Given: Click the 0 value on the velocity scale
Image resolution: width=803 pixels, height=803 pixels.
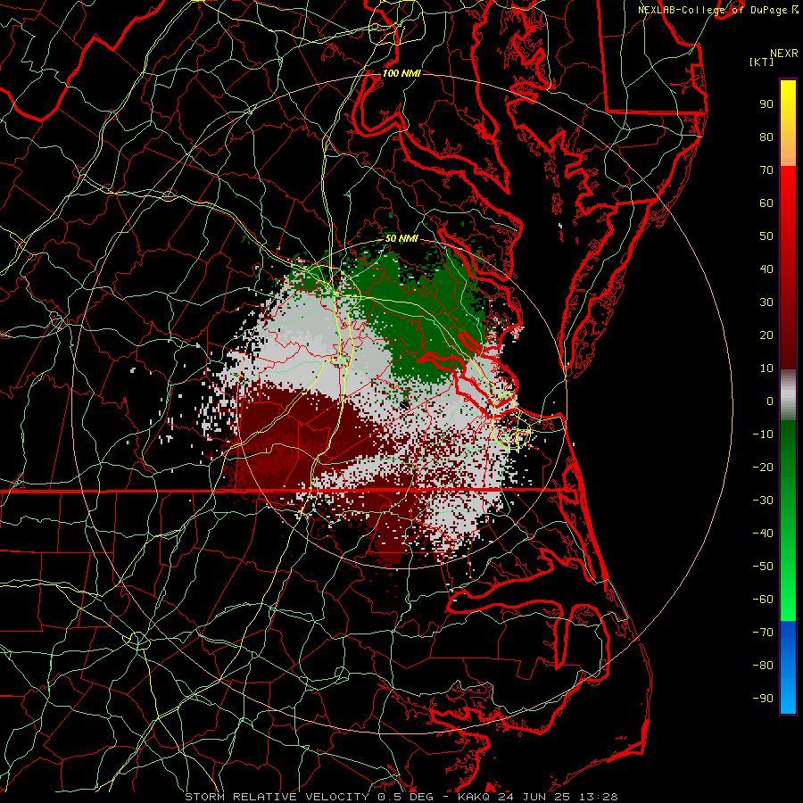Looking at the screenshot, I should [770, 401].
